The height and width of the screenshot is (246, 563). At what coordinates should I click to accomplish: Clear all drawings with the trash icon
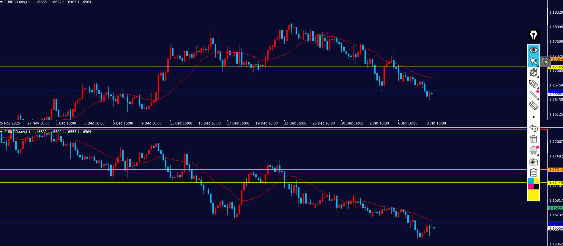pyautogui.click(x=534, y=139)
